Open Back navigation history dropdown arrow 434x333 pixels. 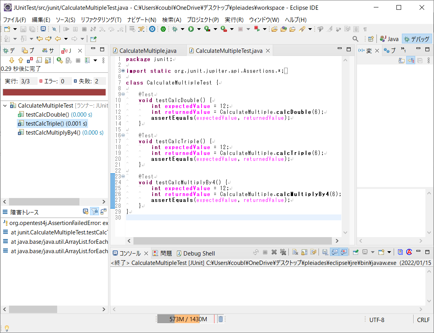pos(66,39)
